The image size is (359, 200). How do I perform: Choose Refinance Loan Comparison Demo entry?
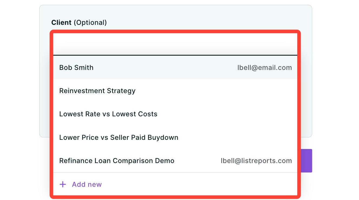[175, 161]
